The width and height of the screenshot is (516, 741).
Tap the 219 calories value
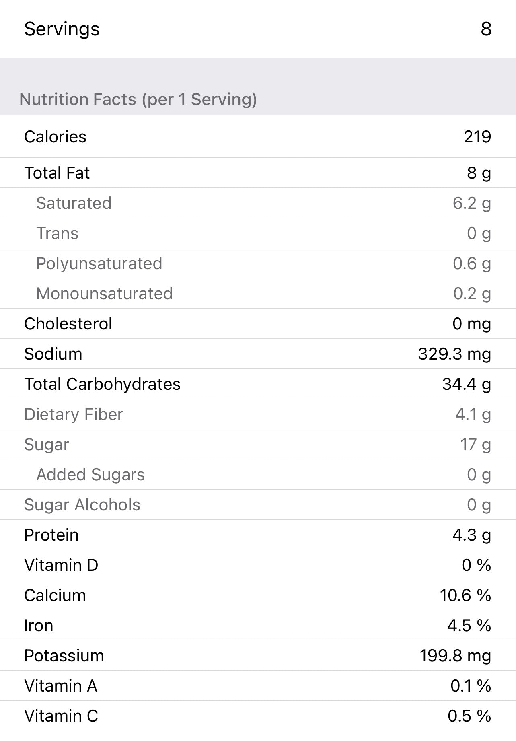477,137
